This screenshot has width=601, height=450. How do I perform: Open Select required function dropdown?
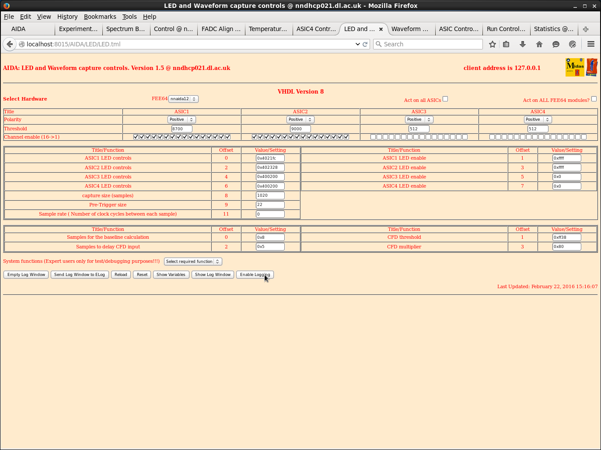(x=193, y=262)
